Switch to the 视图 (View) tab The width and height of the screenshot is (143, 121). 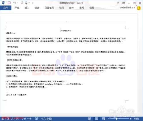[92, 8]
